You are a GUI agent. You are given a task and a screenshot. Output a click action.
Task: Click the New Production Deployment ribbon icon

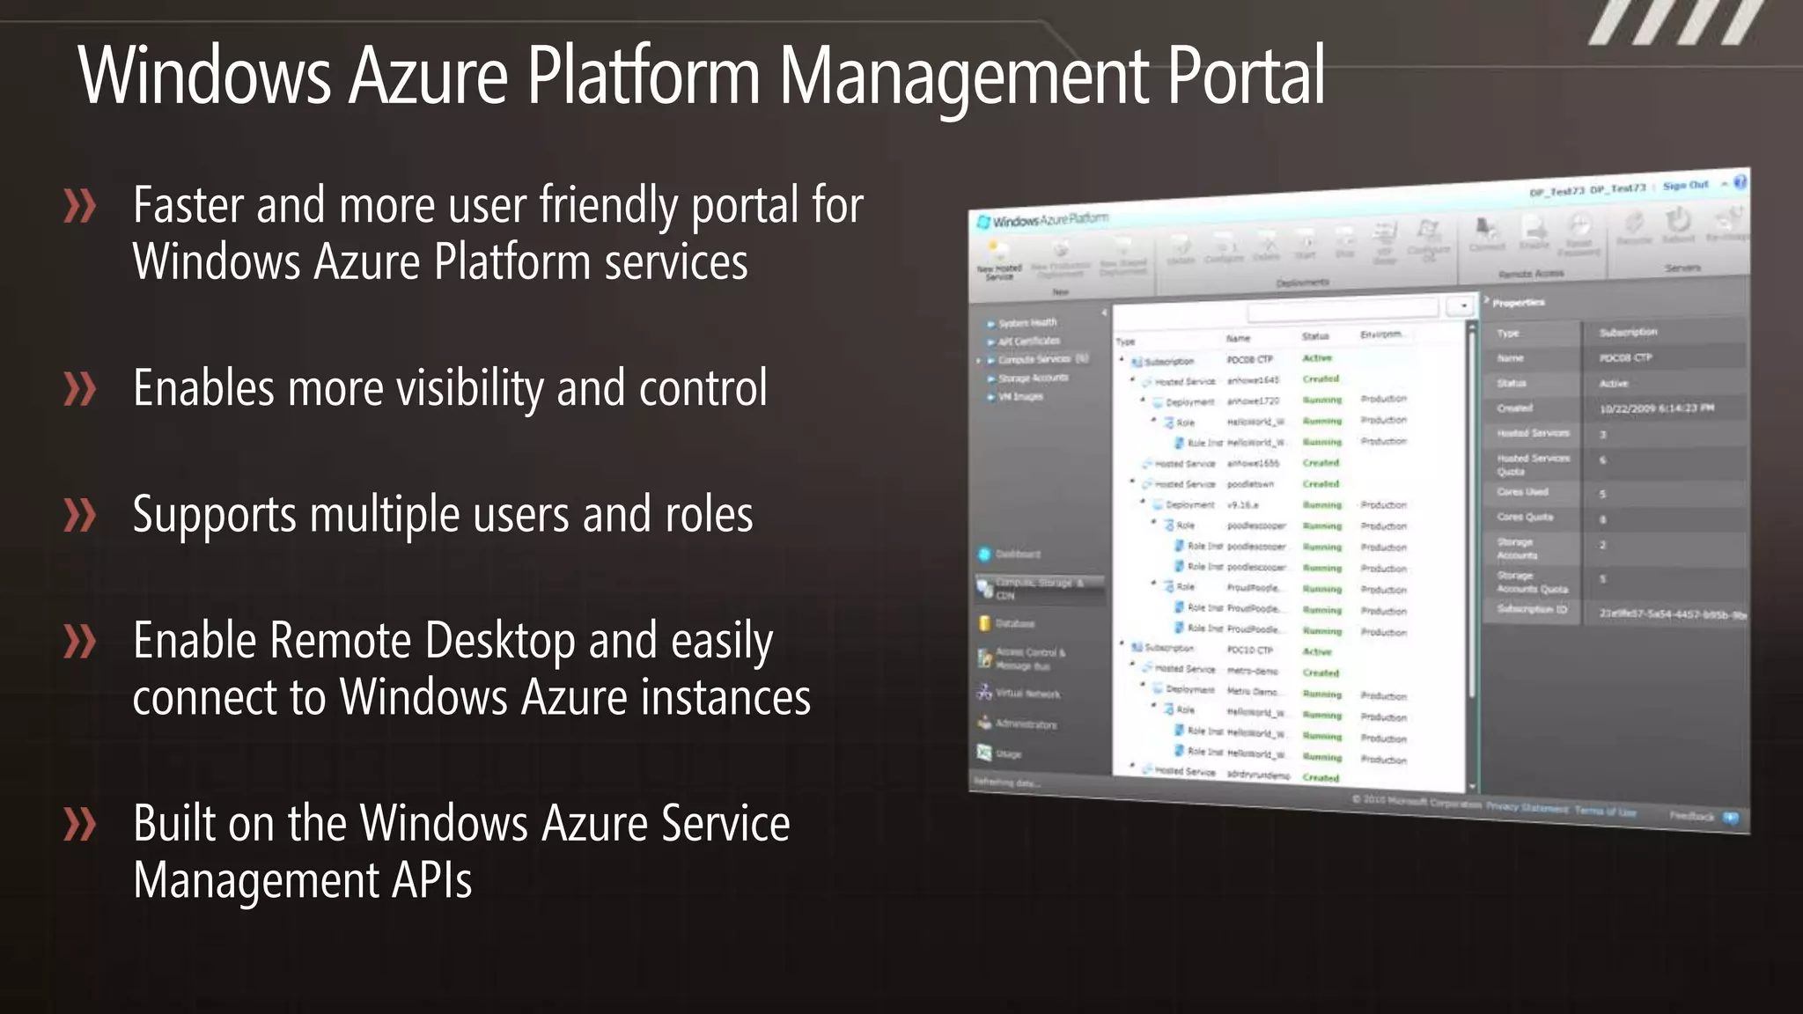click(x=1061, y=250)
